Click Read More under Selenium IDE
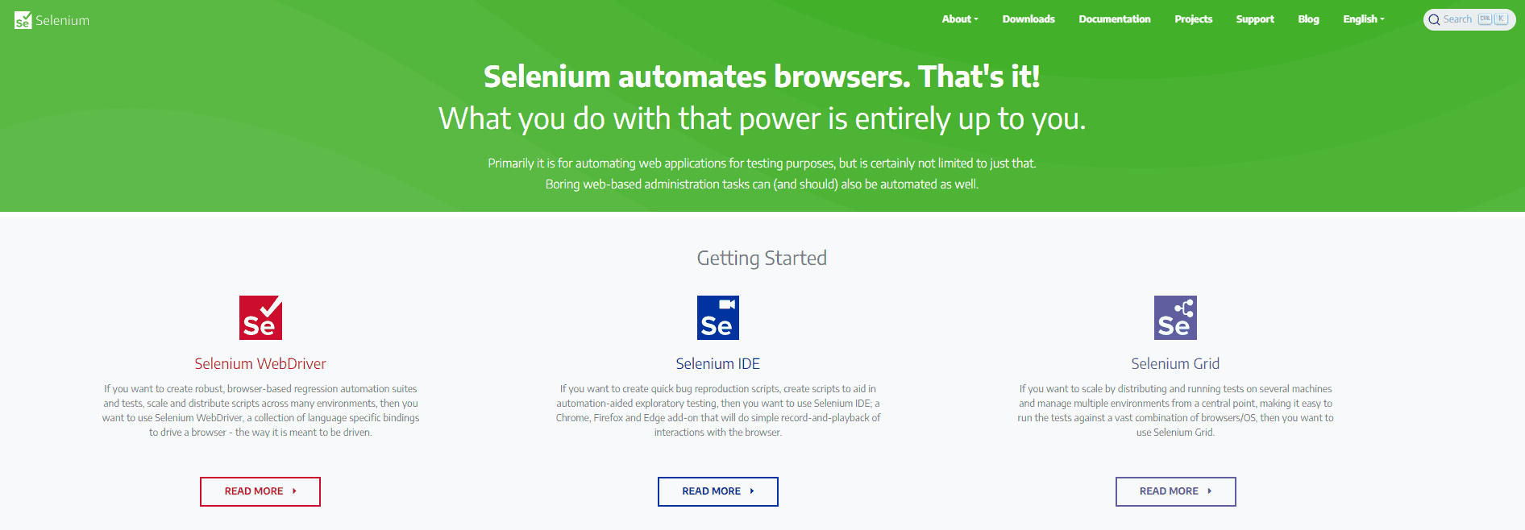This screenshot has width=1525, height=530. [718, 491]
